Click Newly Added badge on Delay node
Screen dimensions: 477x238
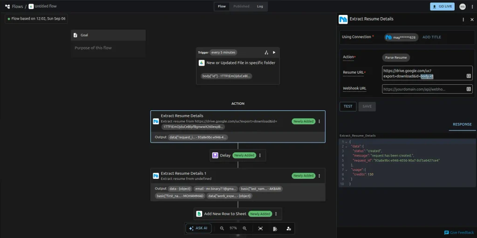pos(244,155)
